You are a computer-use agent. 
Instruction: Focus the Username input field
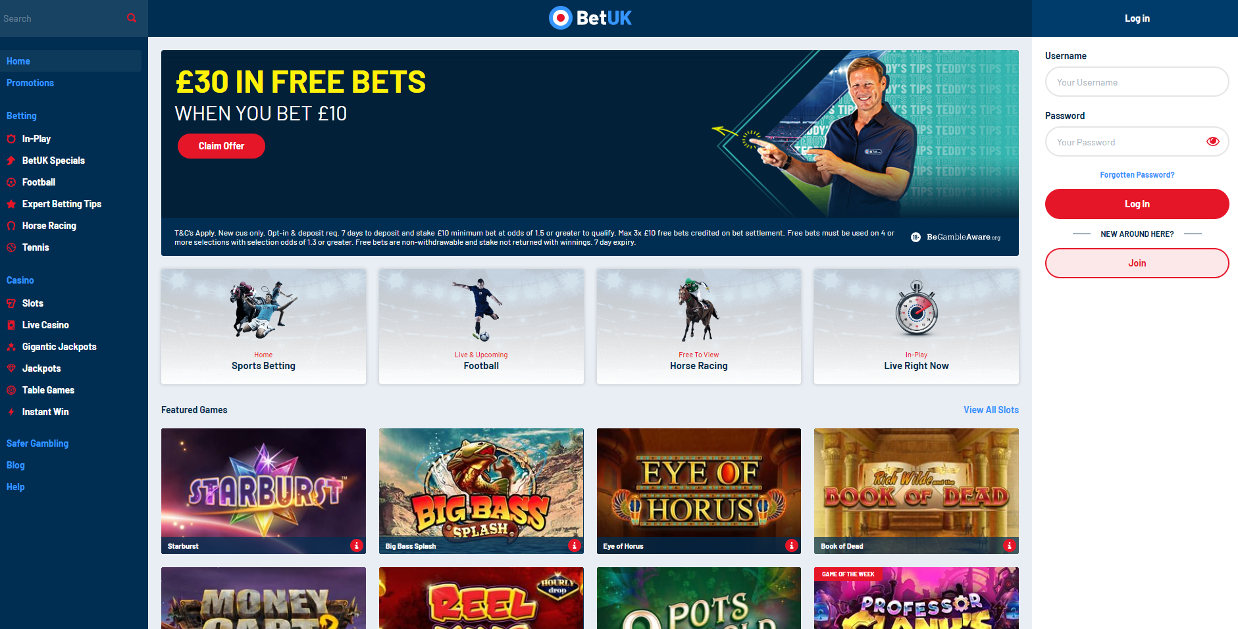(x=1137, y=82)
